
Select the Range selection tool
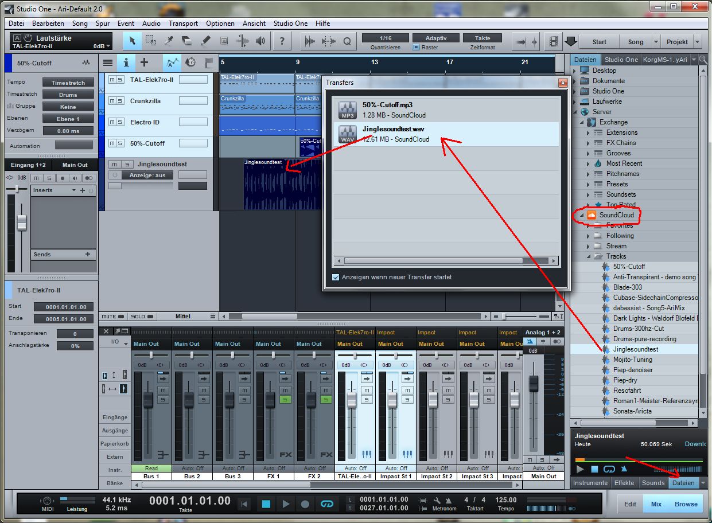150,41
